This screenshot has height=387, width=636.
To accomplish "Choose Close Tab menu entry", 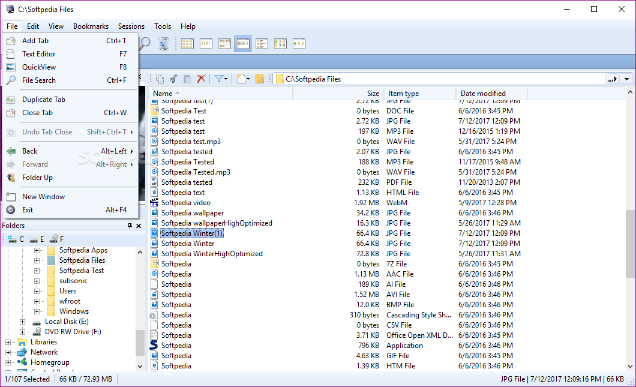I will pos(70,113).
